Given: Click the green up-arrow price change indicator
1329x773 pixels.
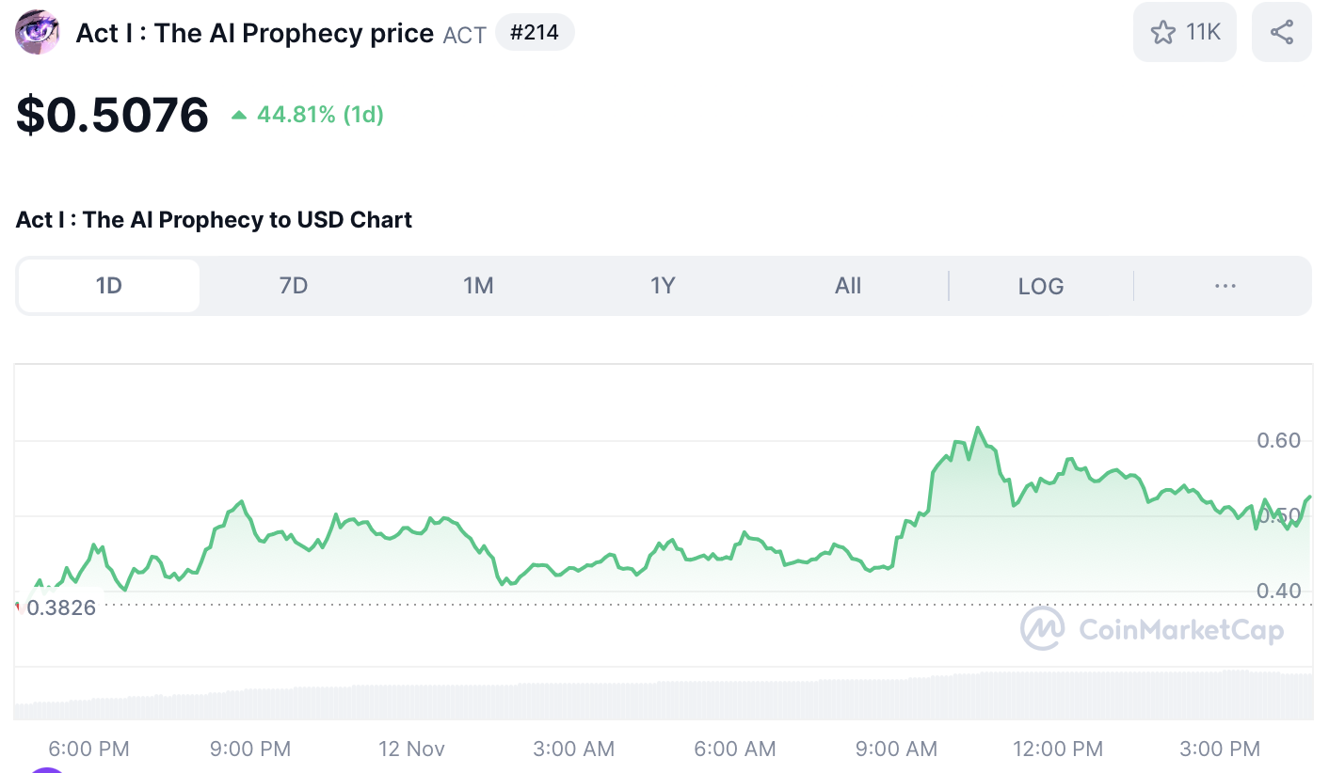Looking at the screenshot, I should tap(239, 115).
